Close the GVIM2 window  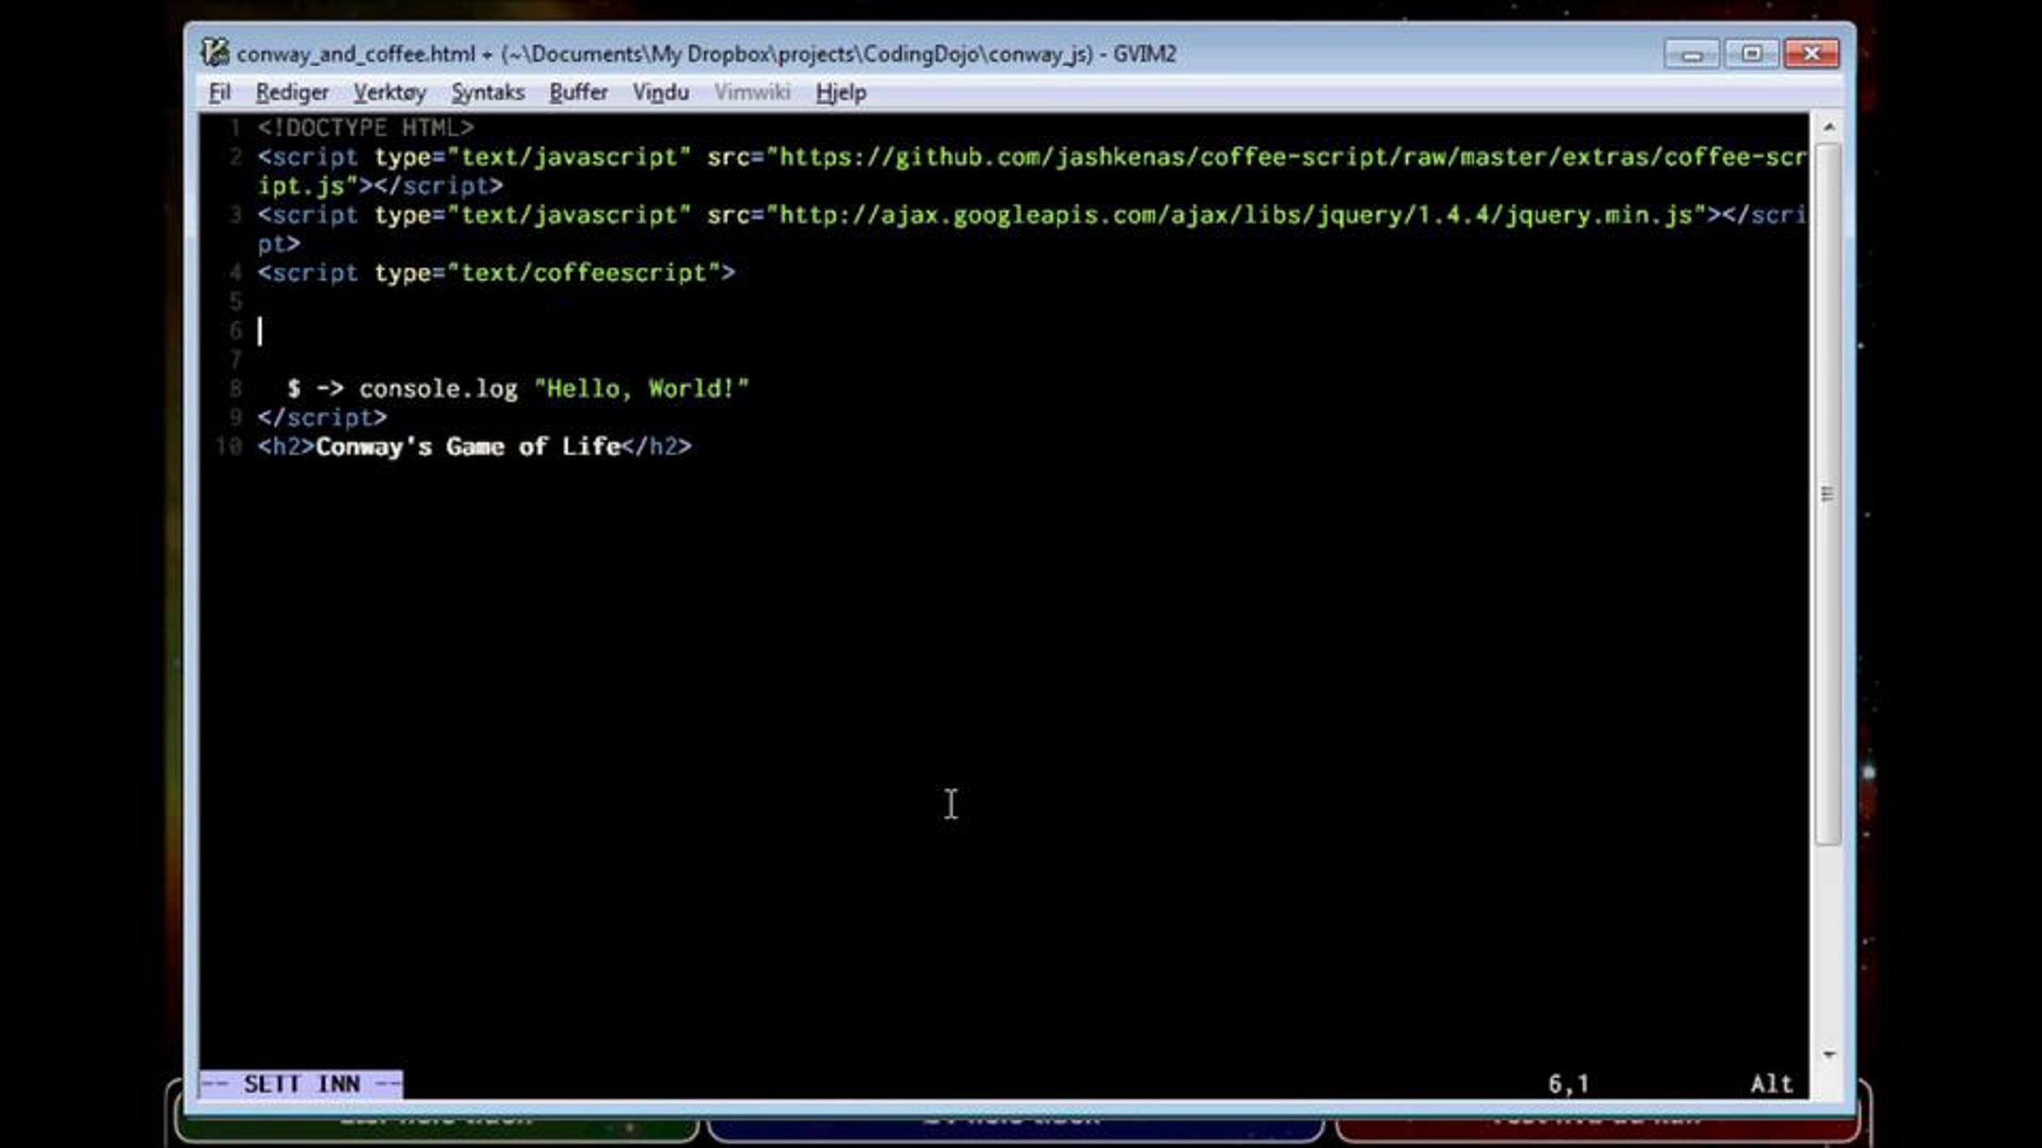1811,54
